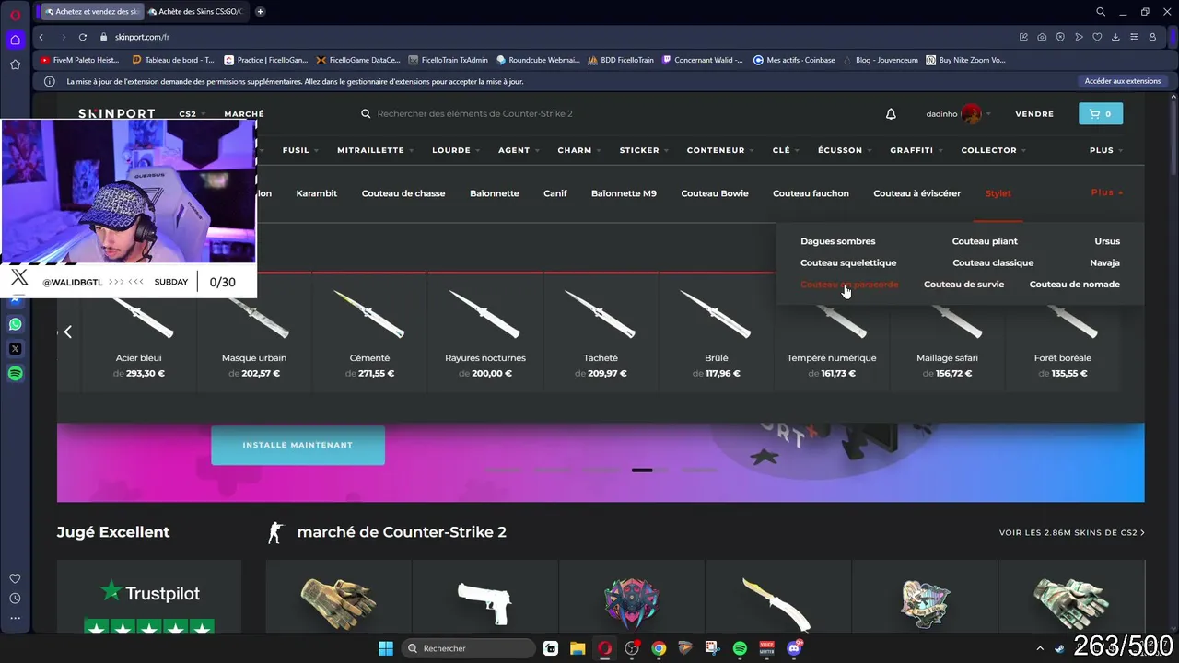Open the shopping cart button
Image resolution: width=1179 pixels, height=663 pixels.
point(1101,114)
